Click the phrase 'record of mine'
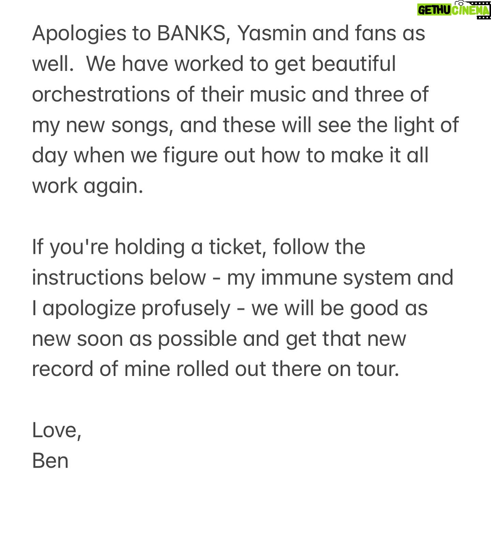Image resolution: width=491 pixels, height=537 pixels. coord(101,369)
